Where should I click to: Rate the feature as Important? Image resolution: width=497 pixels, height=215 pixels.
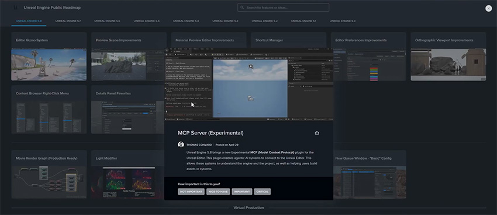tap(242, 192)
